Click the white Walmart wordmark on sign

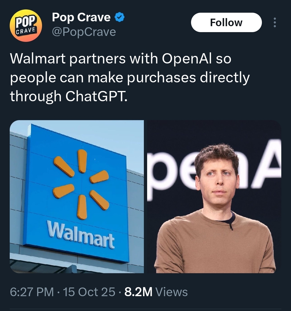[81, 235]
